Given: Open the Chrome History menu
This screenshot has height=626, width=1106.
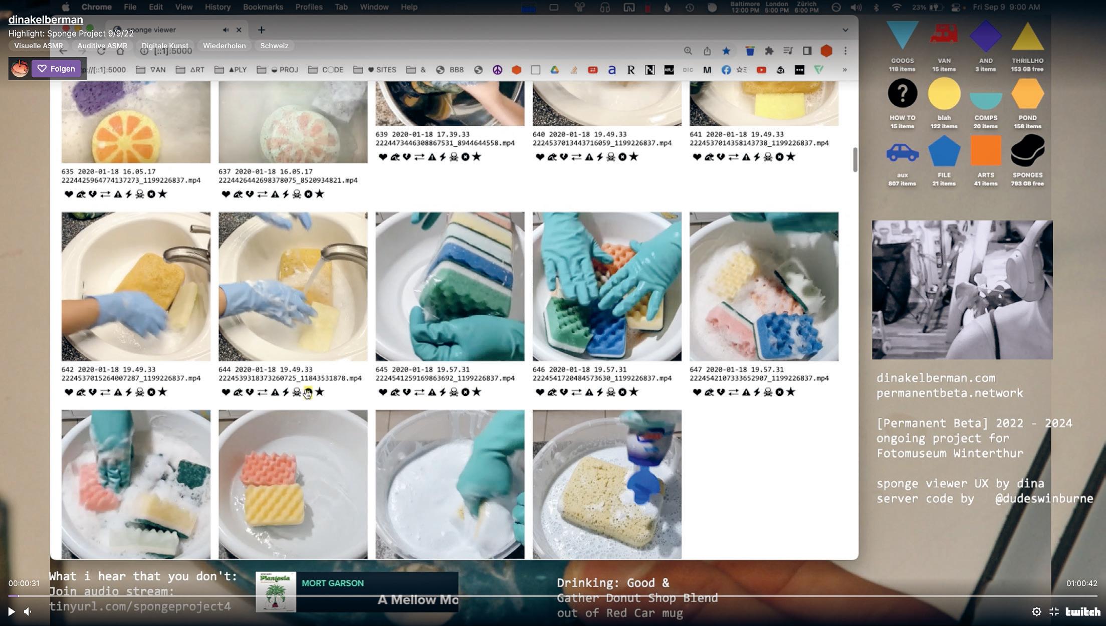Looking at the screenshot, I should (x=217, y=7).
